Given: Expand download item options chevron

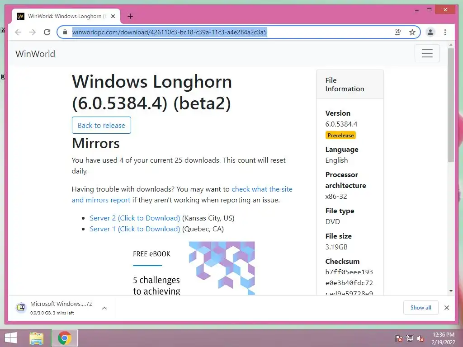Looking at the screenshot, I should pyautogui.click(x=104, y=308).
